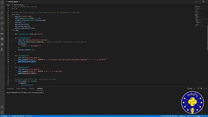
Task: Open the Extensions view
Action: coord(2,23)
